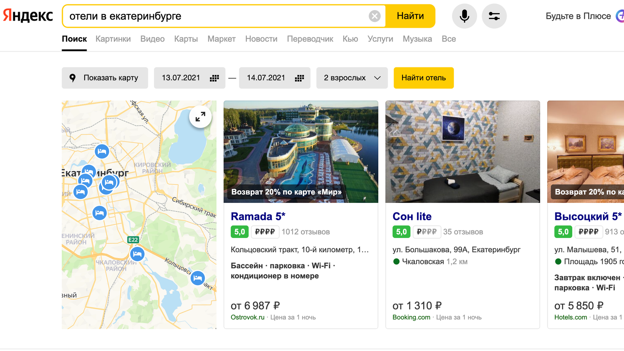The image size is (624, 351).
Task: Follow the Booking.com link
Action: pyautogui.click(x=411, y=317)
